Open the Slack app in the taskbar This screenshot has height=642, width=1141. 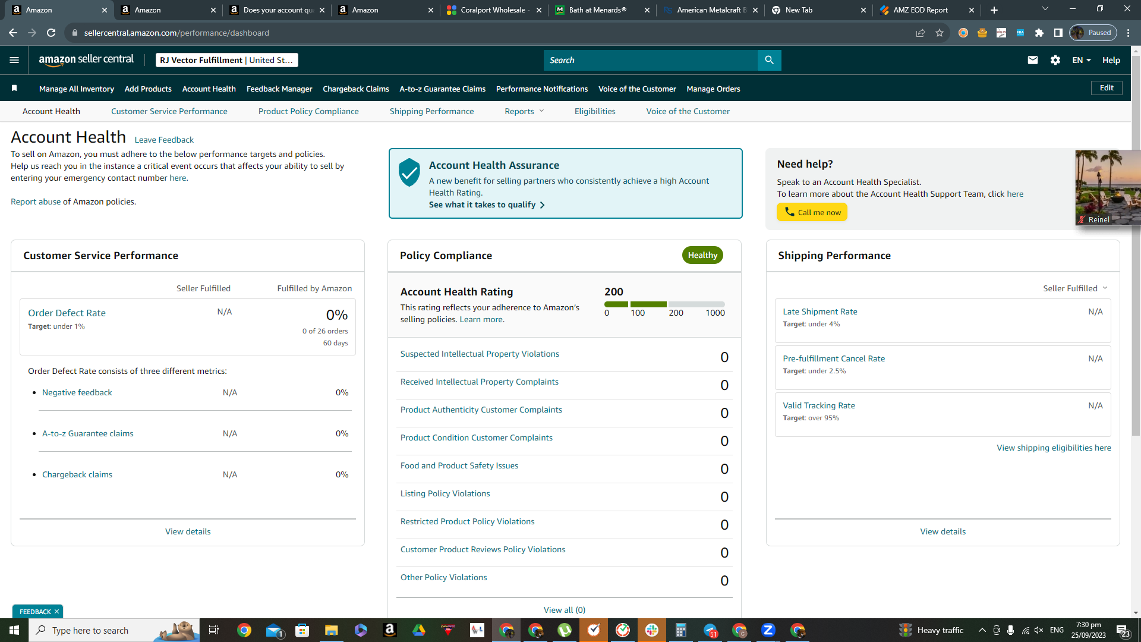tap(652, 630)
